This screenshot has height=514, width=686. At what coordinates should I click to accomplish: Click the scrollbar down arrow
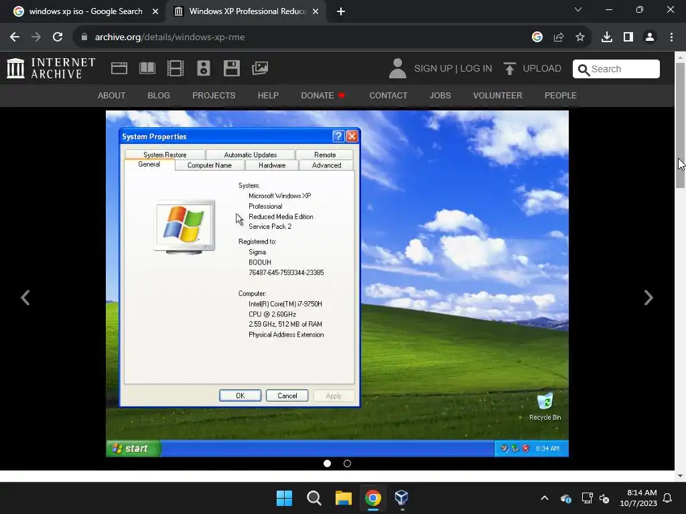coord(680,476)
